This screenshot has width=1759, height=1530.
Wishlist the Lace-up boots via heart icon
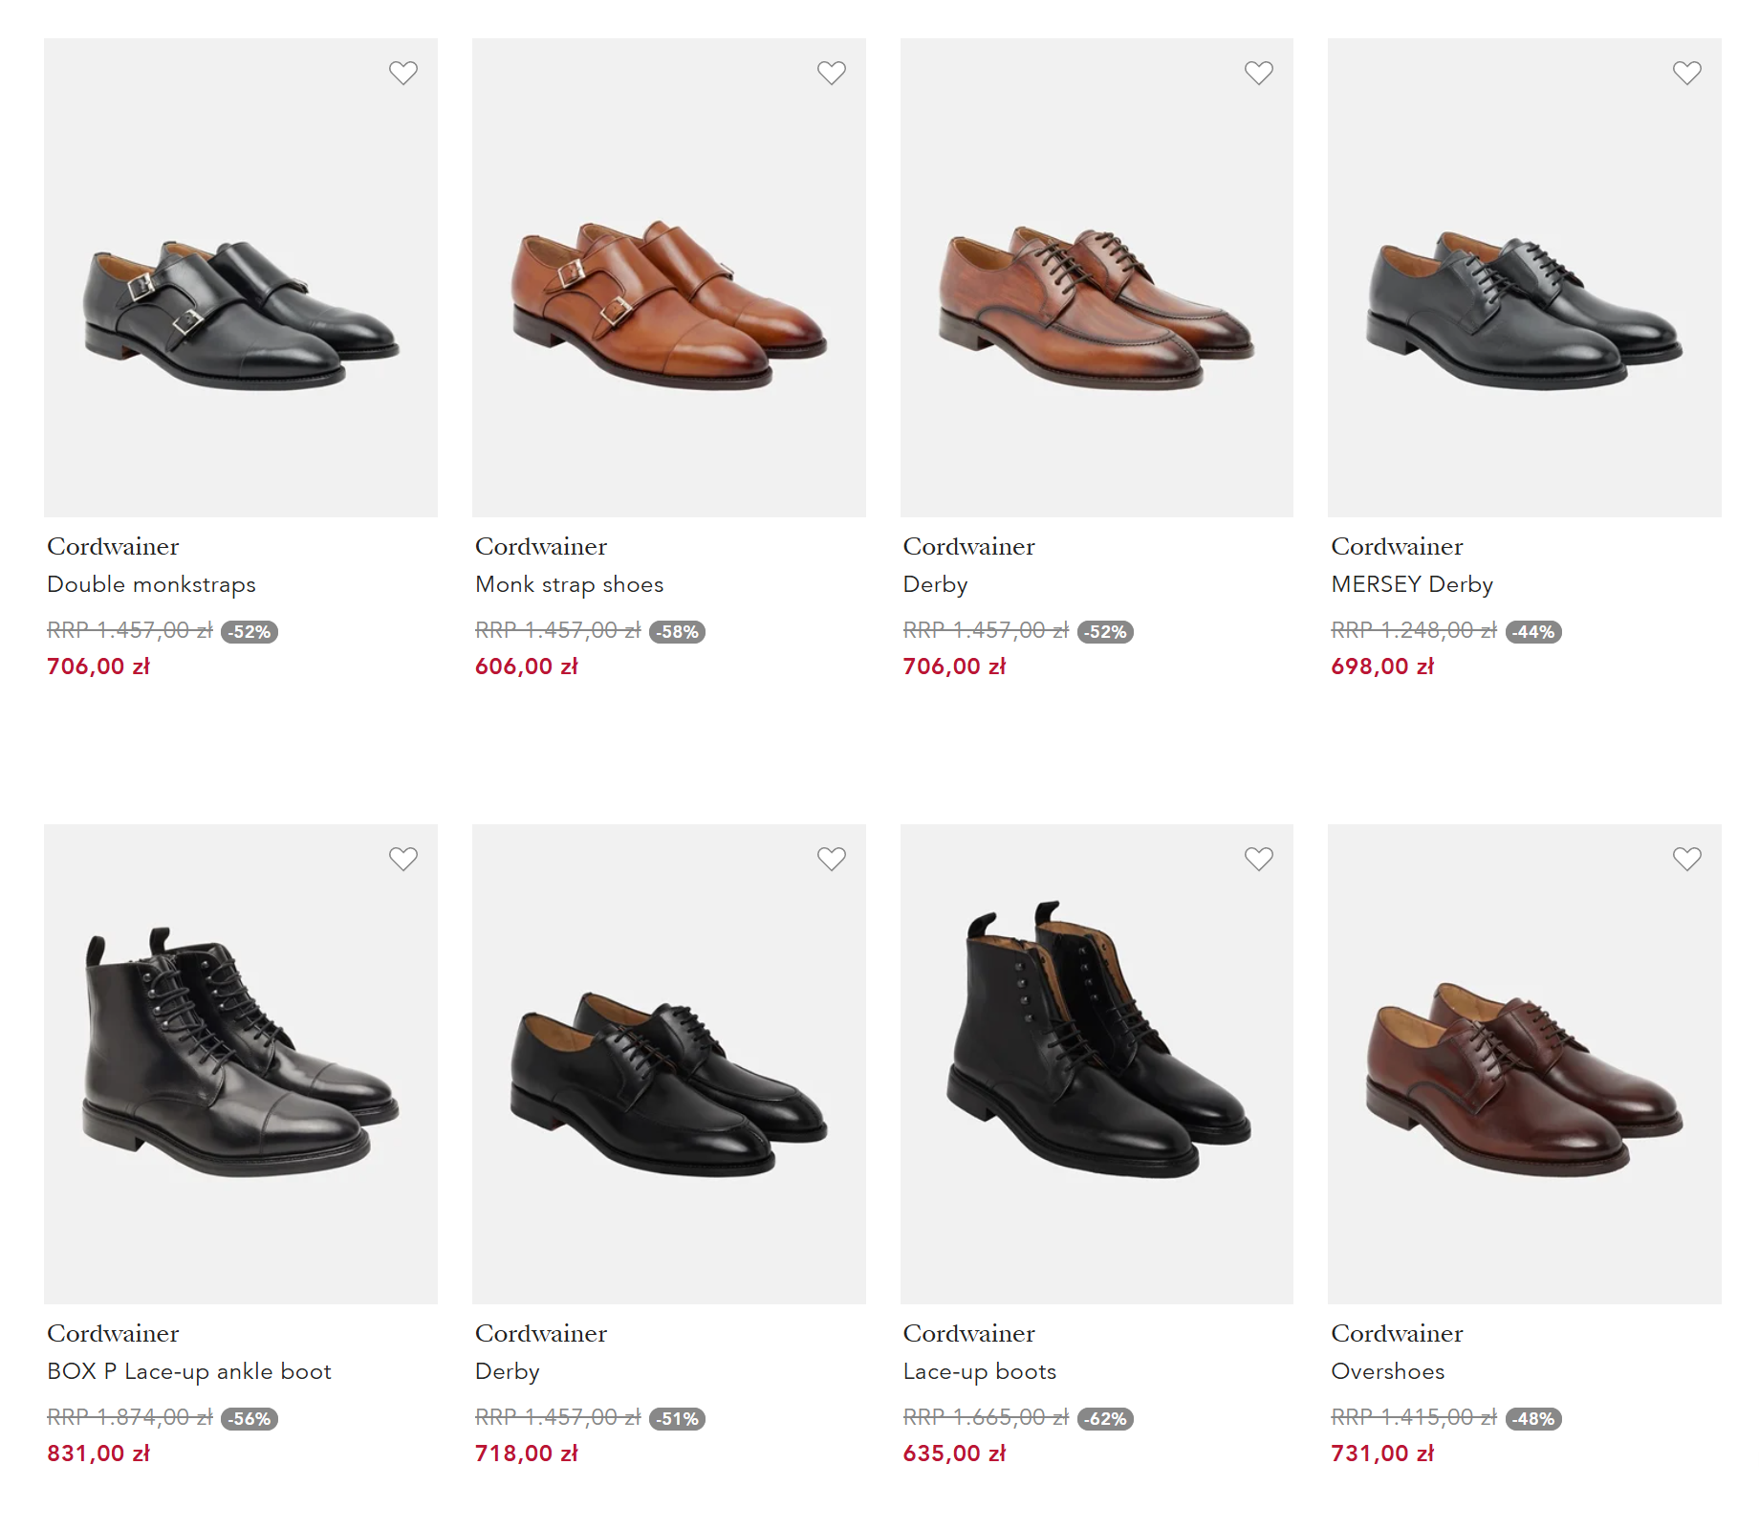click(1259, 859)
